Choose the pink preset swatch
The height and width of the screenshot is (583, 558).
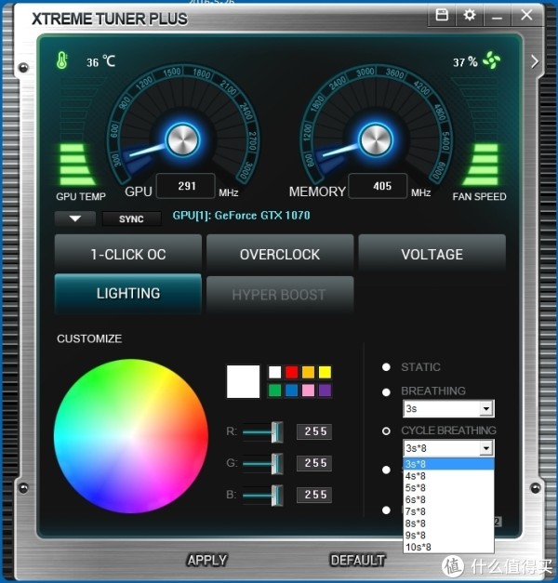(308, 391)
